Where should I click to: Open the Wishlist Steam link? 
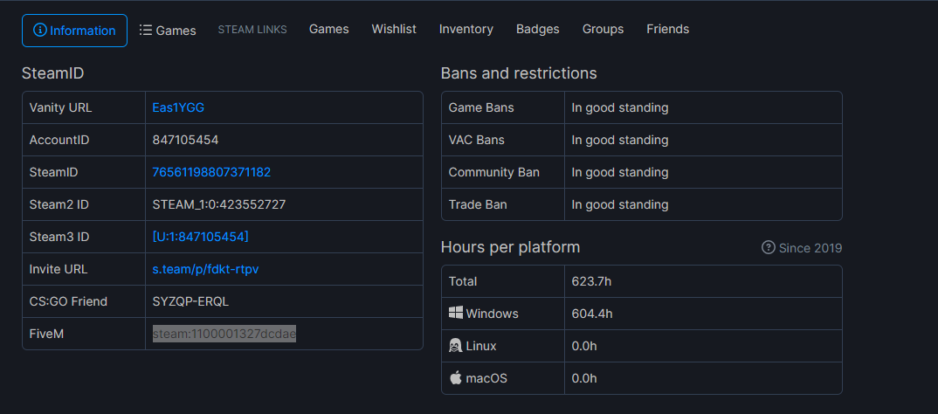point(394,29)
